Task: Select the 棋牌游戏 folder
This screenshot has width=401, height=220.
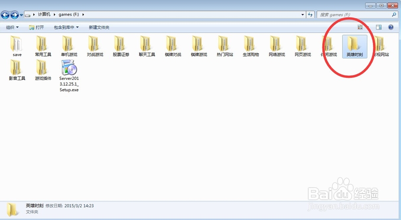Action: pyautogui.click(x=199, y=46)
